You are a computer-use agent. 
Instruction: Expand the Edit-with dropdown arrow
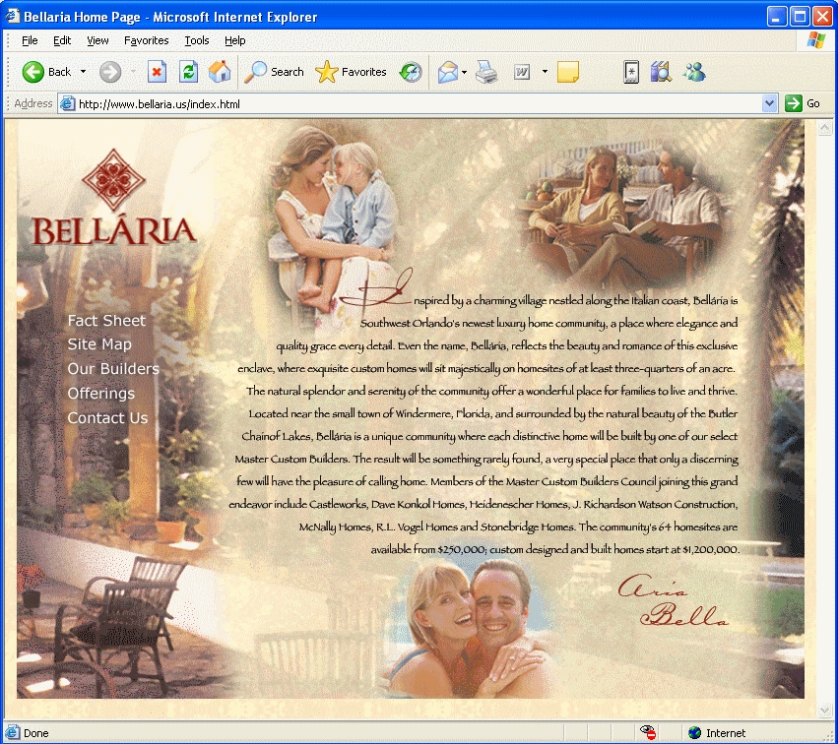[545, 72]
